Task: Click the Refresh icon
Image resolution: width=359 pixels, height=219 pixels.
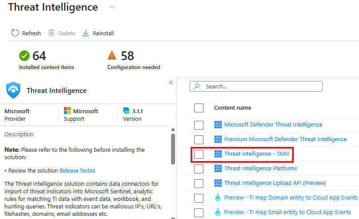Action: tap(15, 33)
